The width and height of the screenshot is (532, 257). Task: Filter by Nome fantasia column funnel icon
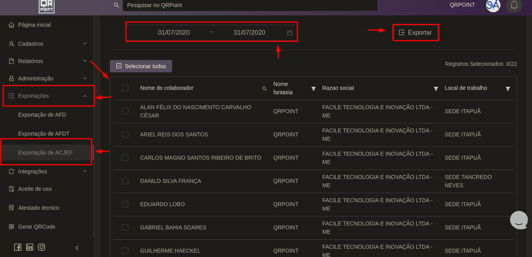coord(314,89)
